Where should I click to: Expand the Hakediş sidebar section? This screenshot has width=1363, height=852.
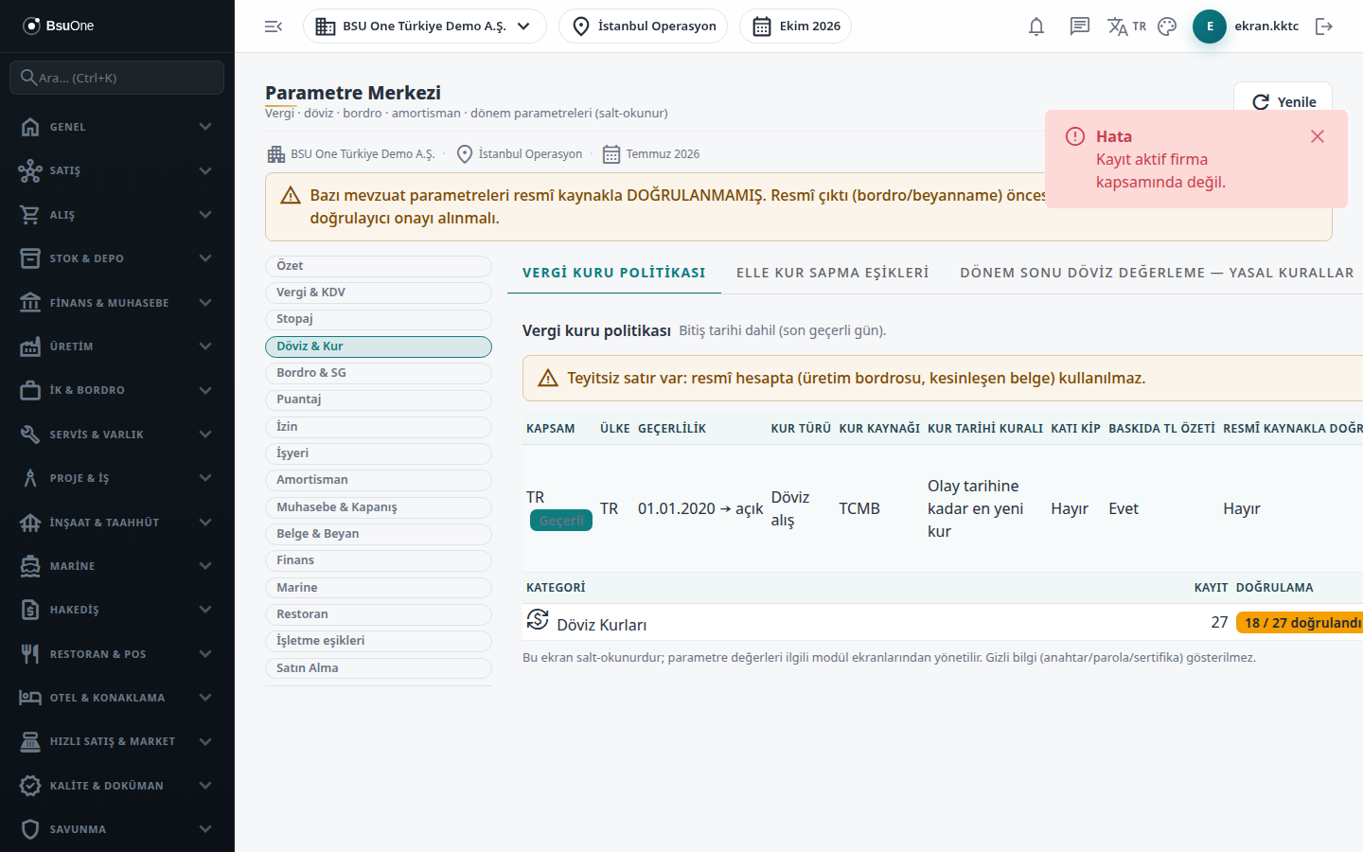(x=116, y=610)
